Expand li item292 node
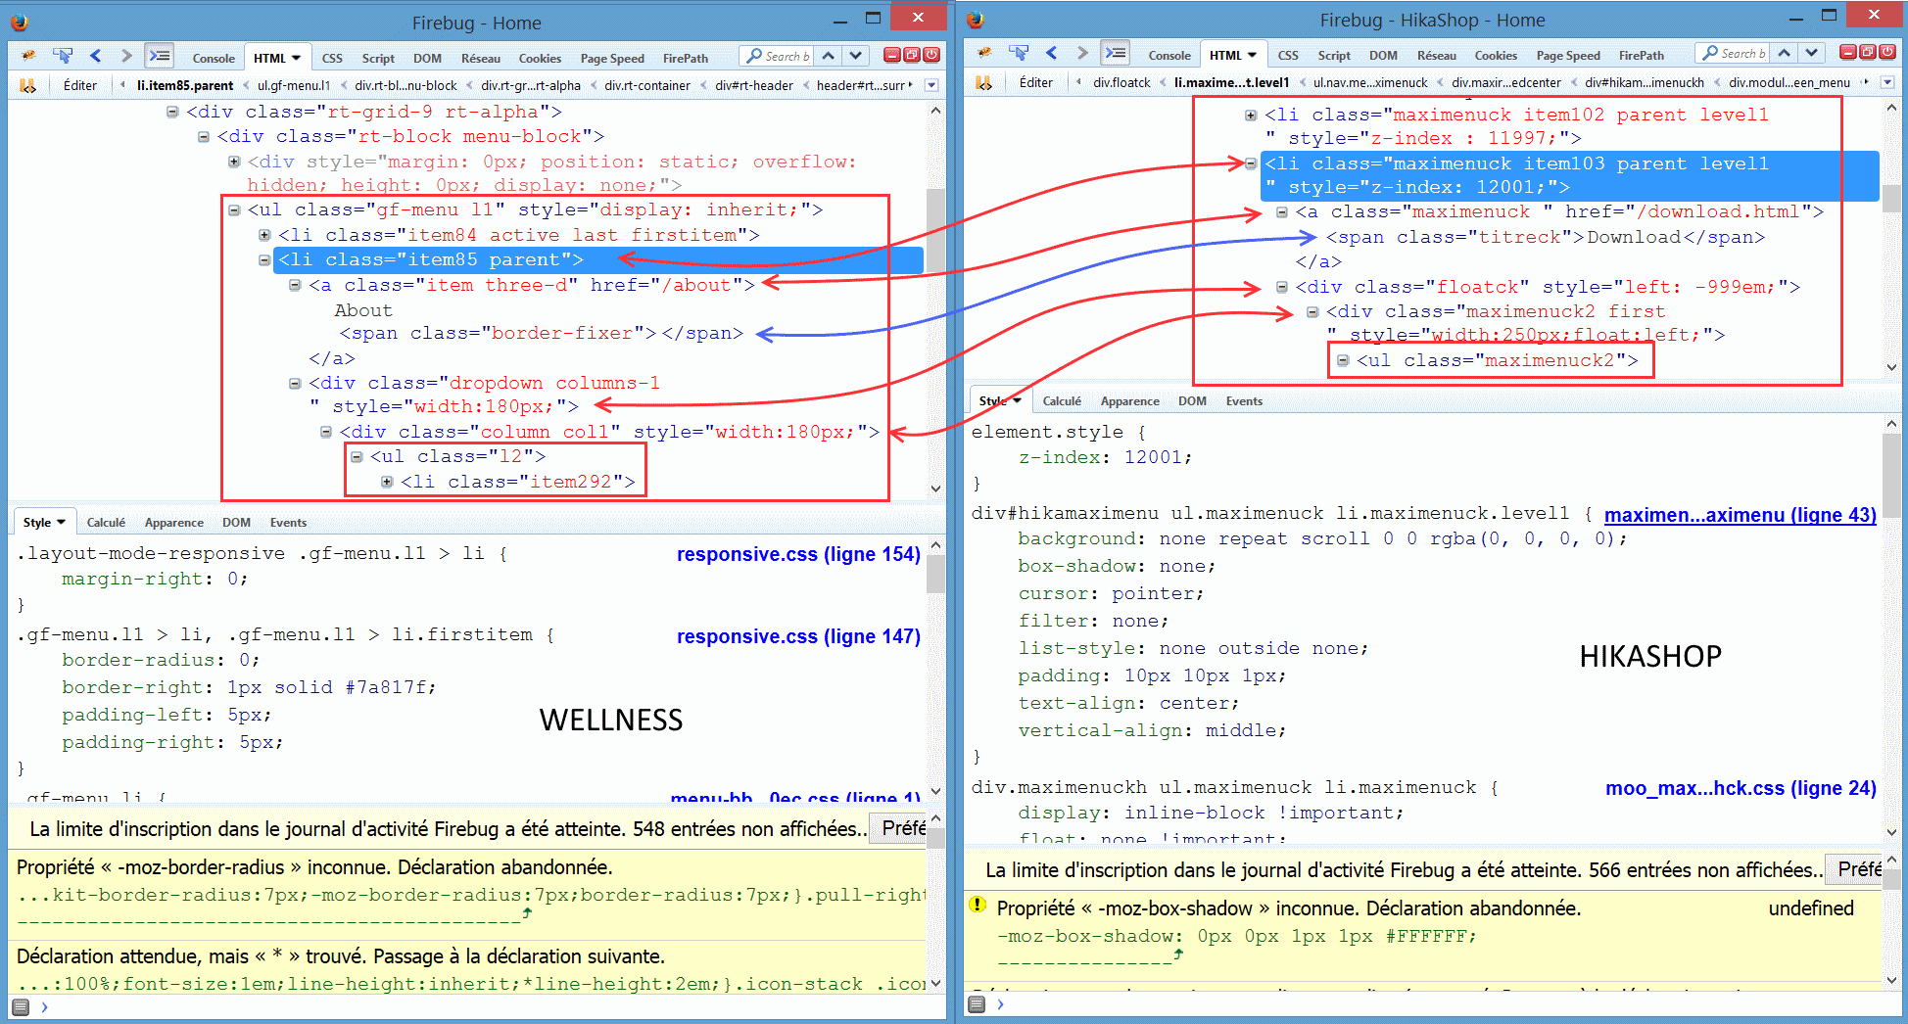 tap(387, 482)
